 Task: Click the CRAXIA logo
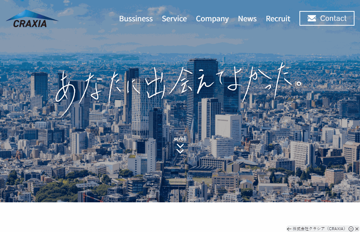tap(32, 19)
